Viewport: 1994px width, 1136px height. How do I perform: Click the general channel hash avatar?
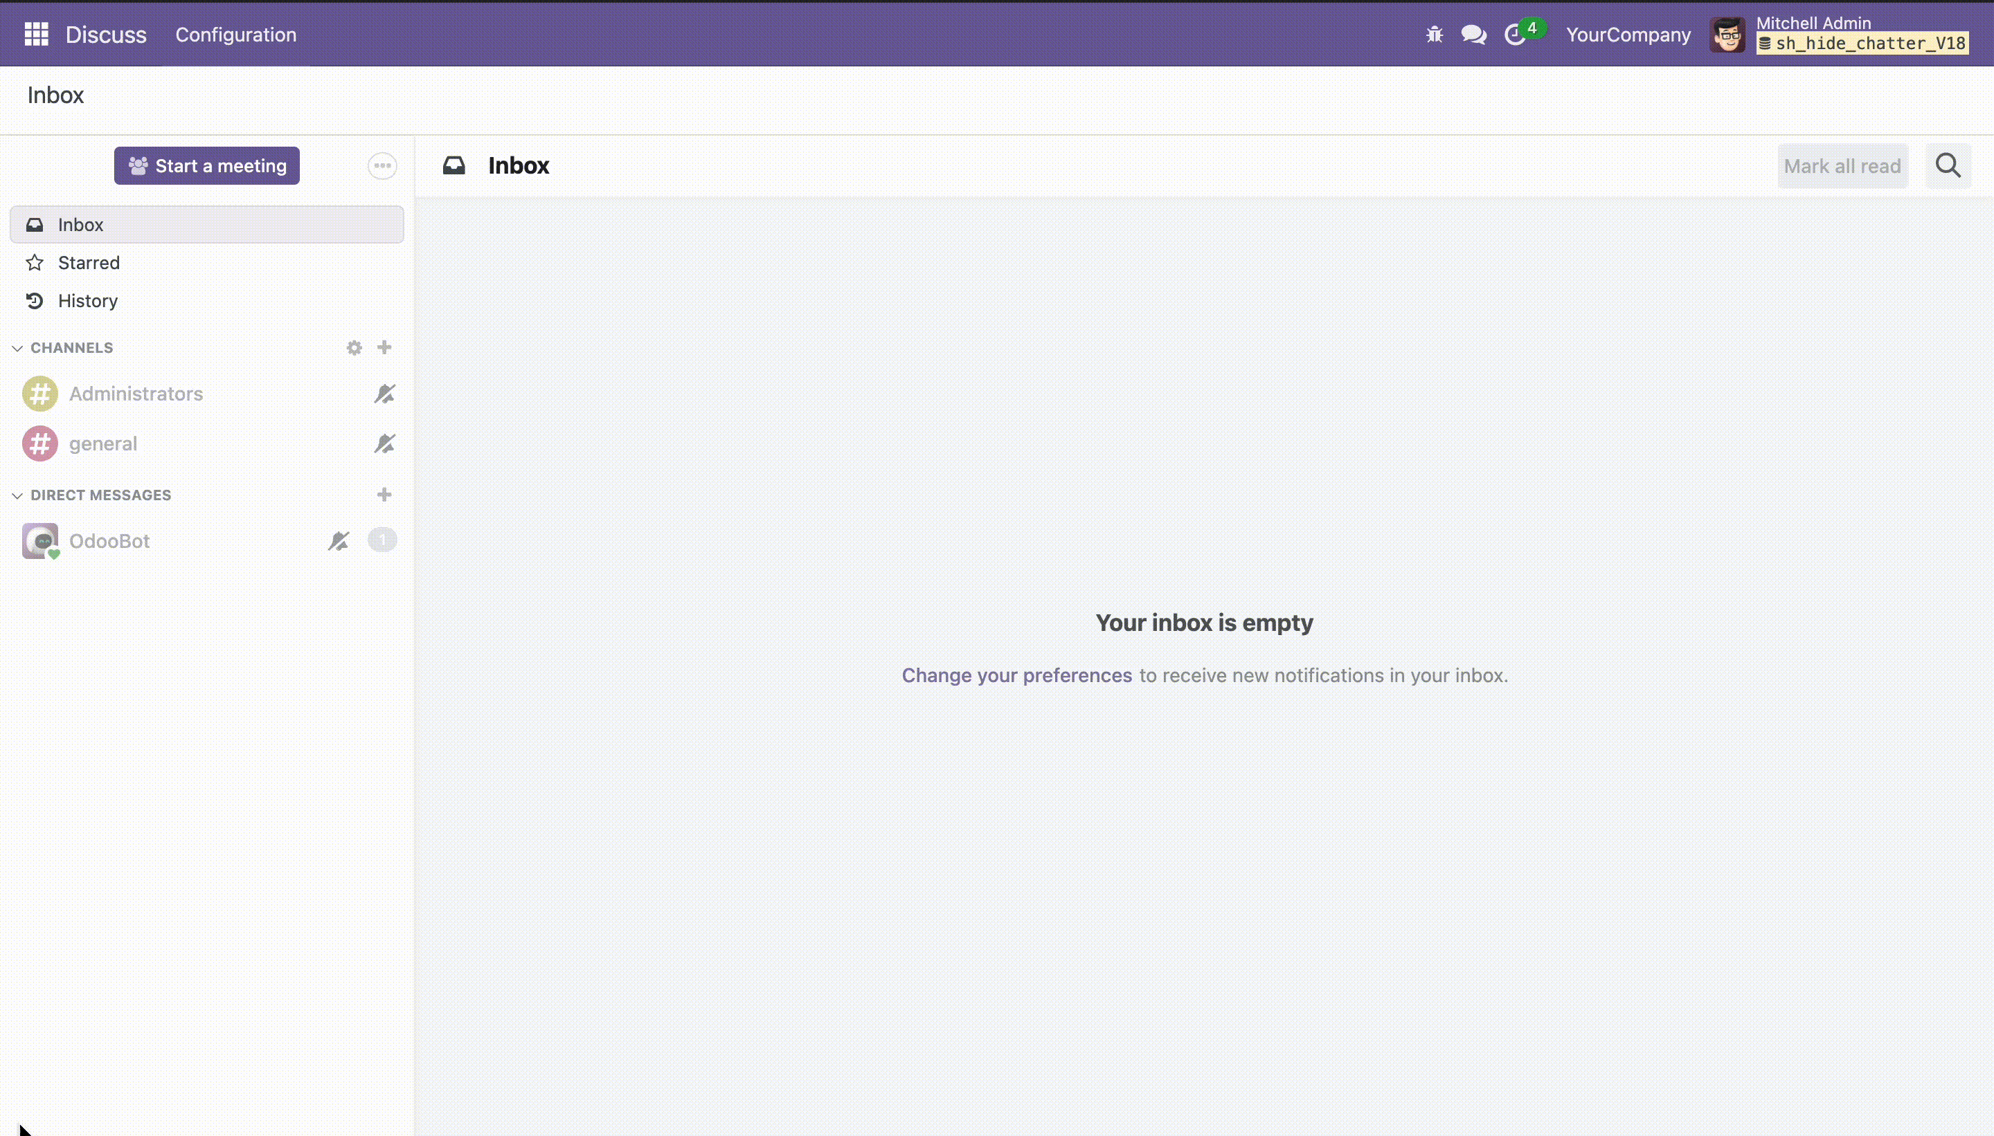click(x=40, y=443)
